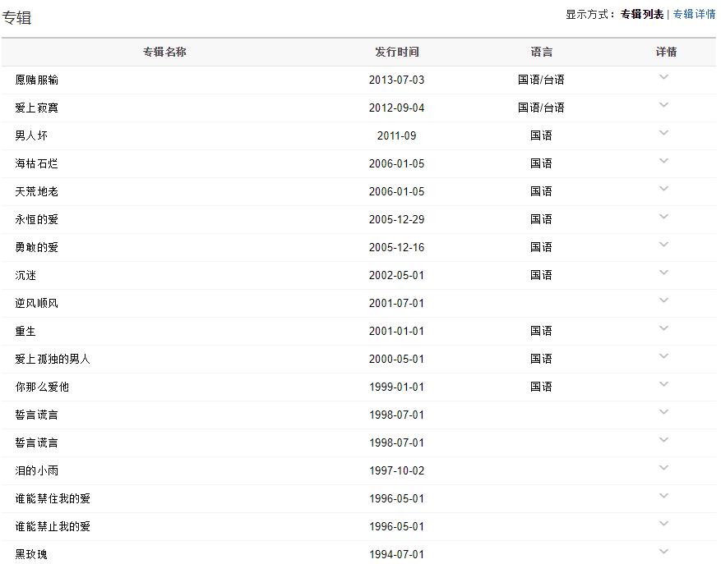The height and width of the screenshot is (564, 721).
Task: Switch to 专辑详情 display mode
Action: point(694,14)
